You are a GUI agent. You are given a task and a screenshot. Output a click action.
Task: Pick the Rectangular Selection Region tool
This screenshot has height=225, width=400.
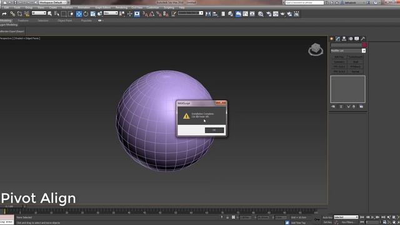[64, 14]
